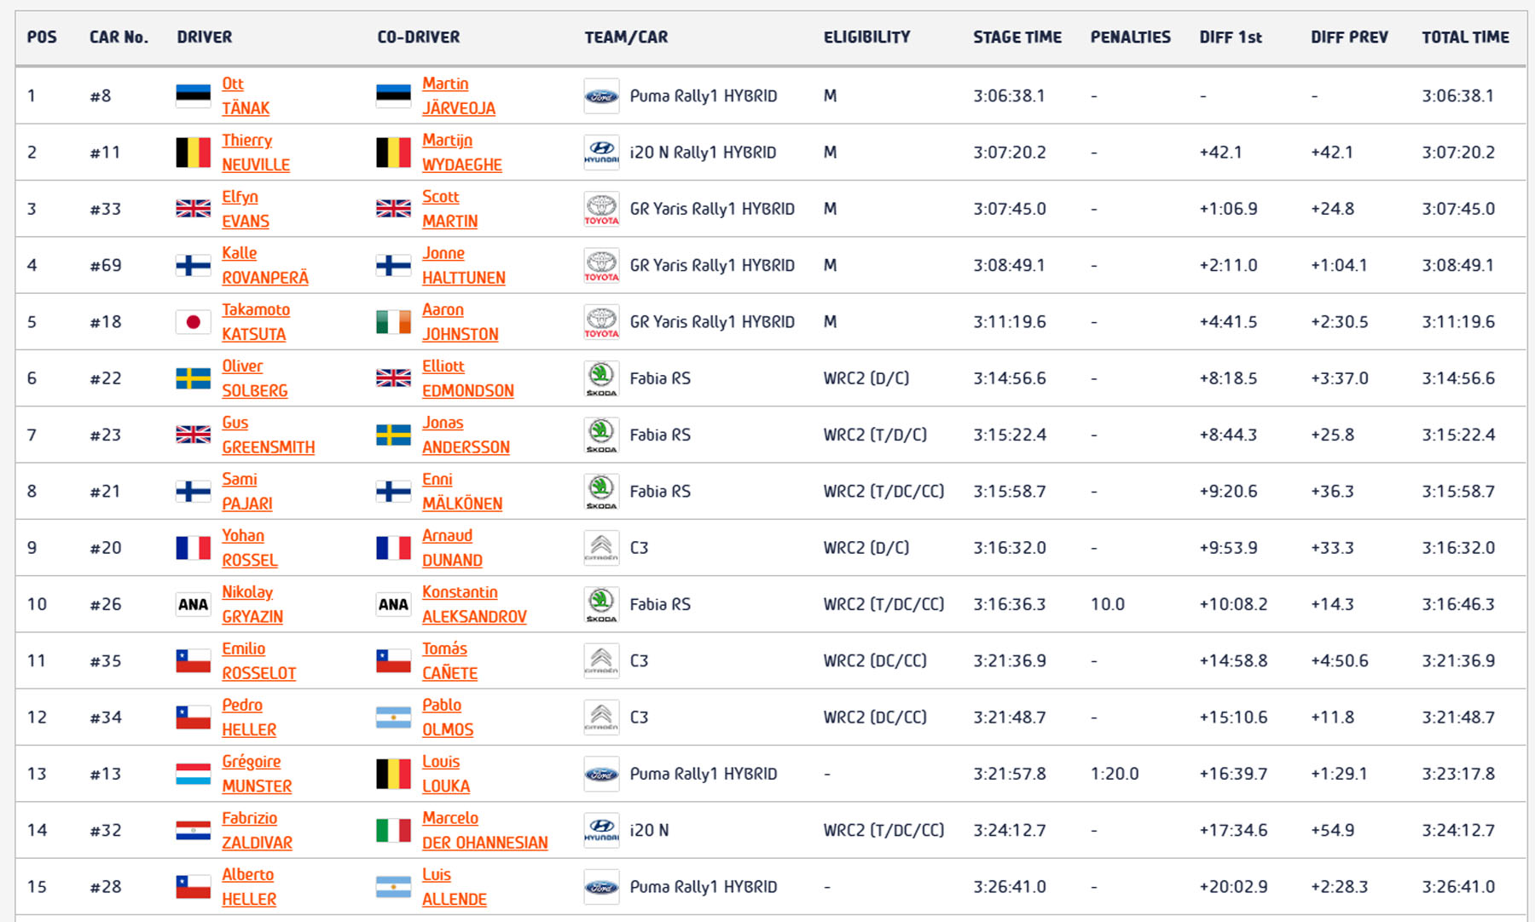
Task: Click the Hyundai logo beside i20 N Rally1 HYBRID
Action: 601,153
